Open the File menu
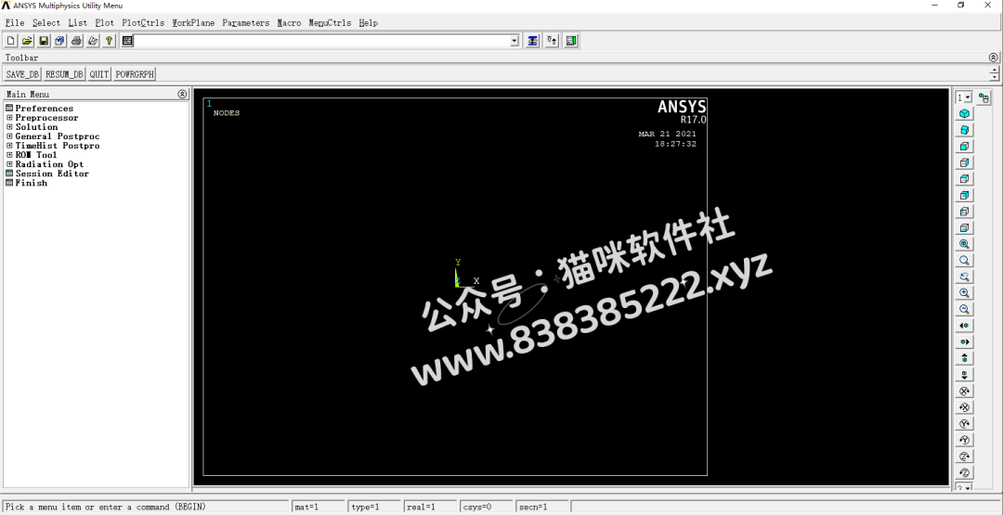Image resolution: width=1003 pixels, height=515 pixels. [15, 23]
